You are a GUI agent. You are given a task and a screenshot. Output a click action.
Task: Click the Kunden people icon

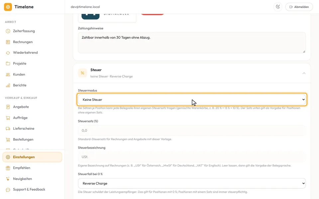[x=8, y=75]
